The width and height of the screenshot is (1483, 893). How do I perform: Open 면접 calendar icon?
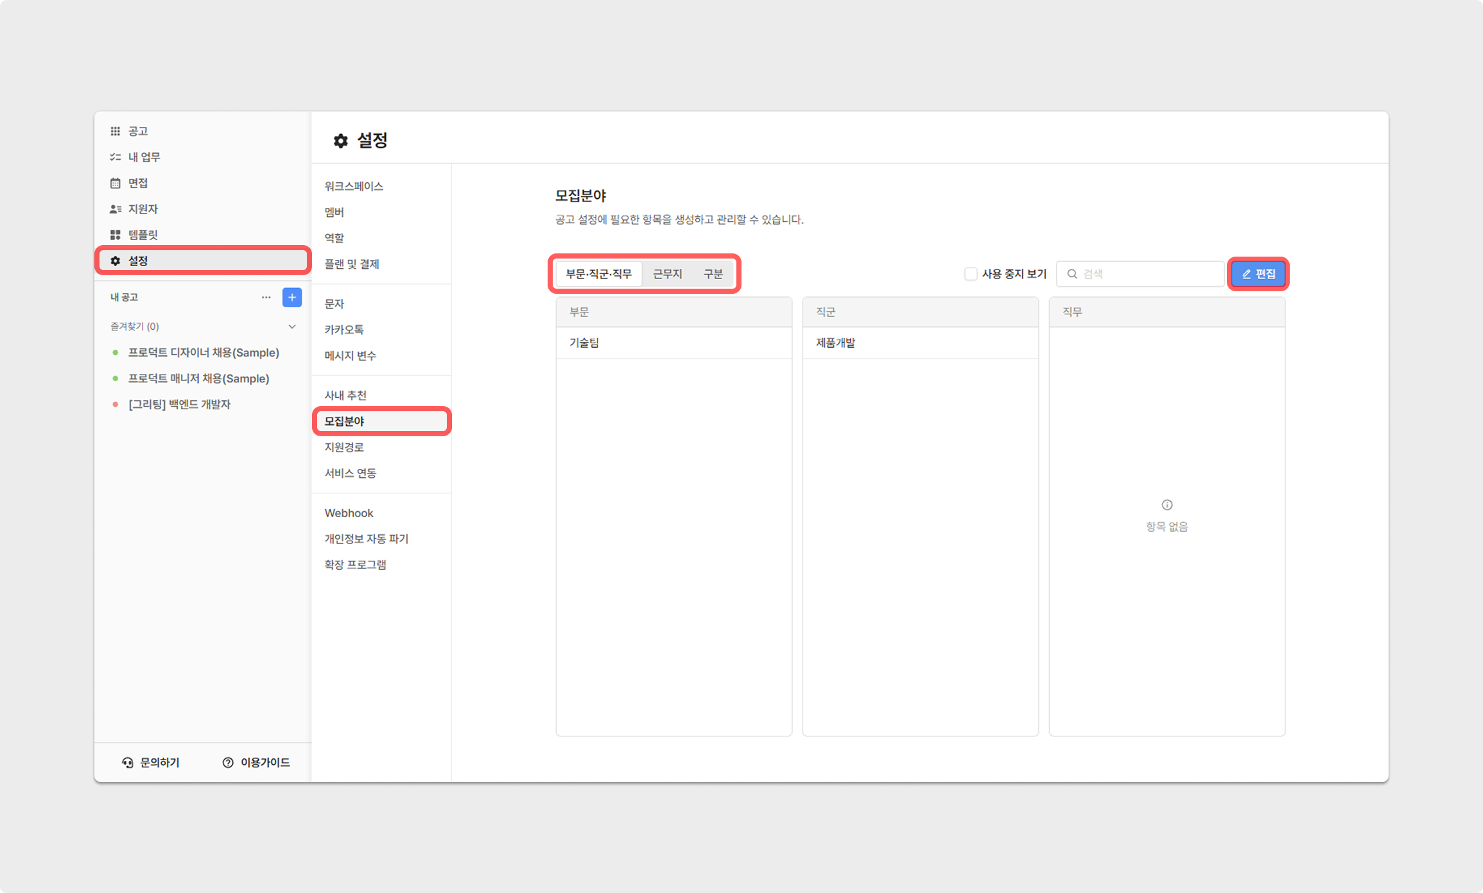pos(116,183)
